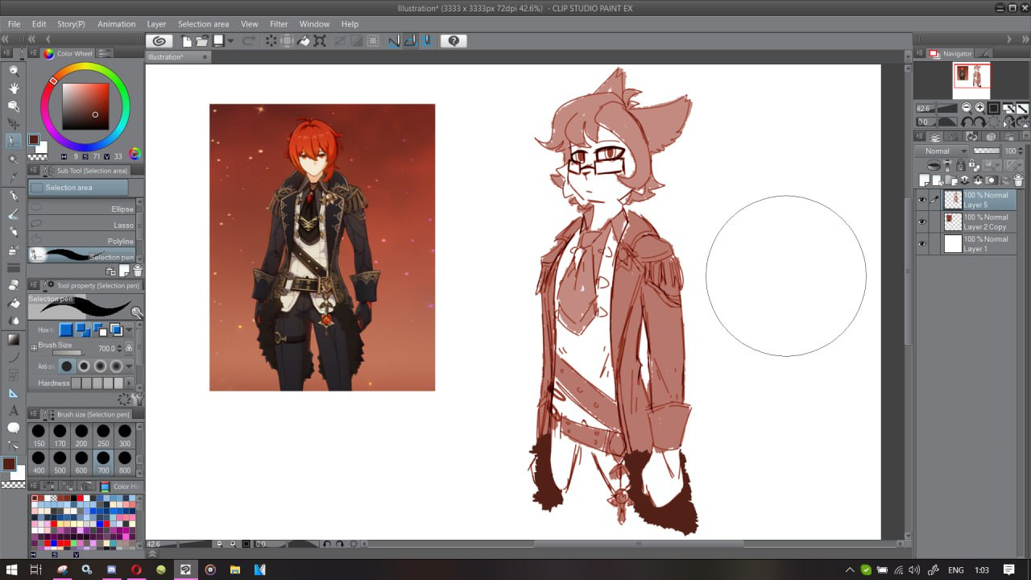Expand the selection mode dropdown arrow

coord(129,329)
